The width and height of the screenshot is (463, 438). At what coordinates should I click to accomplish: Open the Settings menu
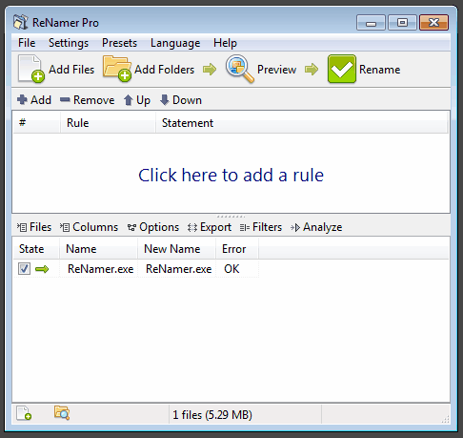[69, 43]
